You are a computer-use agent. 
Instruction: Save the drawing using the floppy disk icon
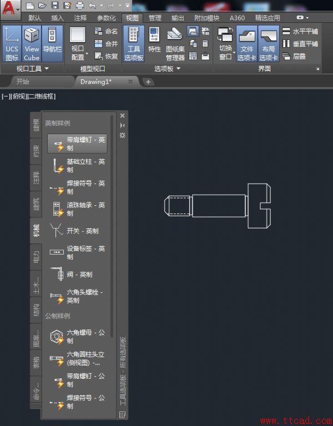click(x=54, y=5)
